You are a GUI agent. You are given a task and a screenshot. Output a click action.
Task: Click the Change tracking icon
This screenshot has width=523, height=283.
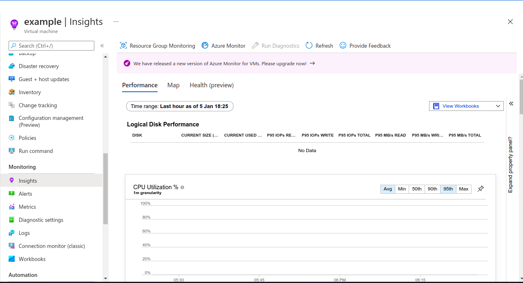click(x=11, y=105)
